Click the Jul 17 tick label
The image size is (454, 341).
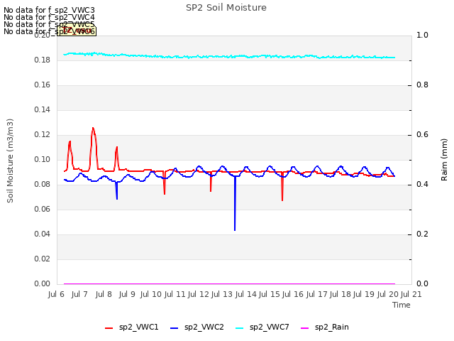coord(316,294)
